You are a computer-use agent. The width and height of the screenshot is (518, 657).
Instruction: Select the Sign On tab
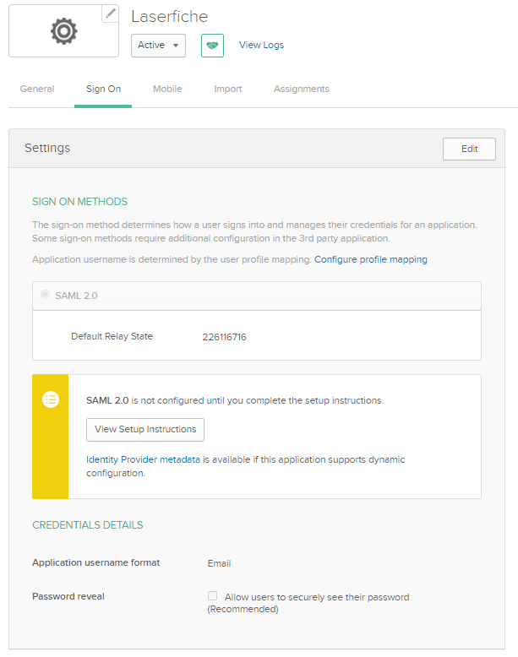pos(103,90)
